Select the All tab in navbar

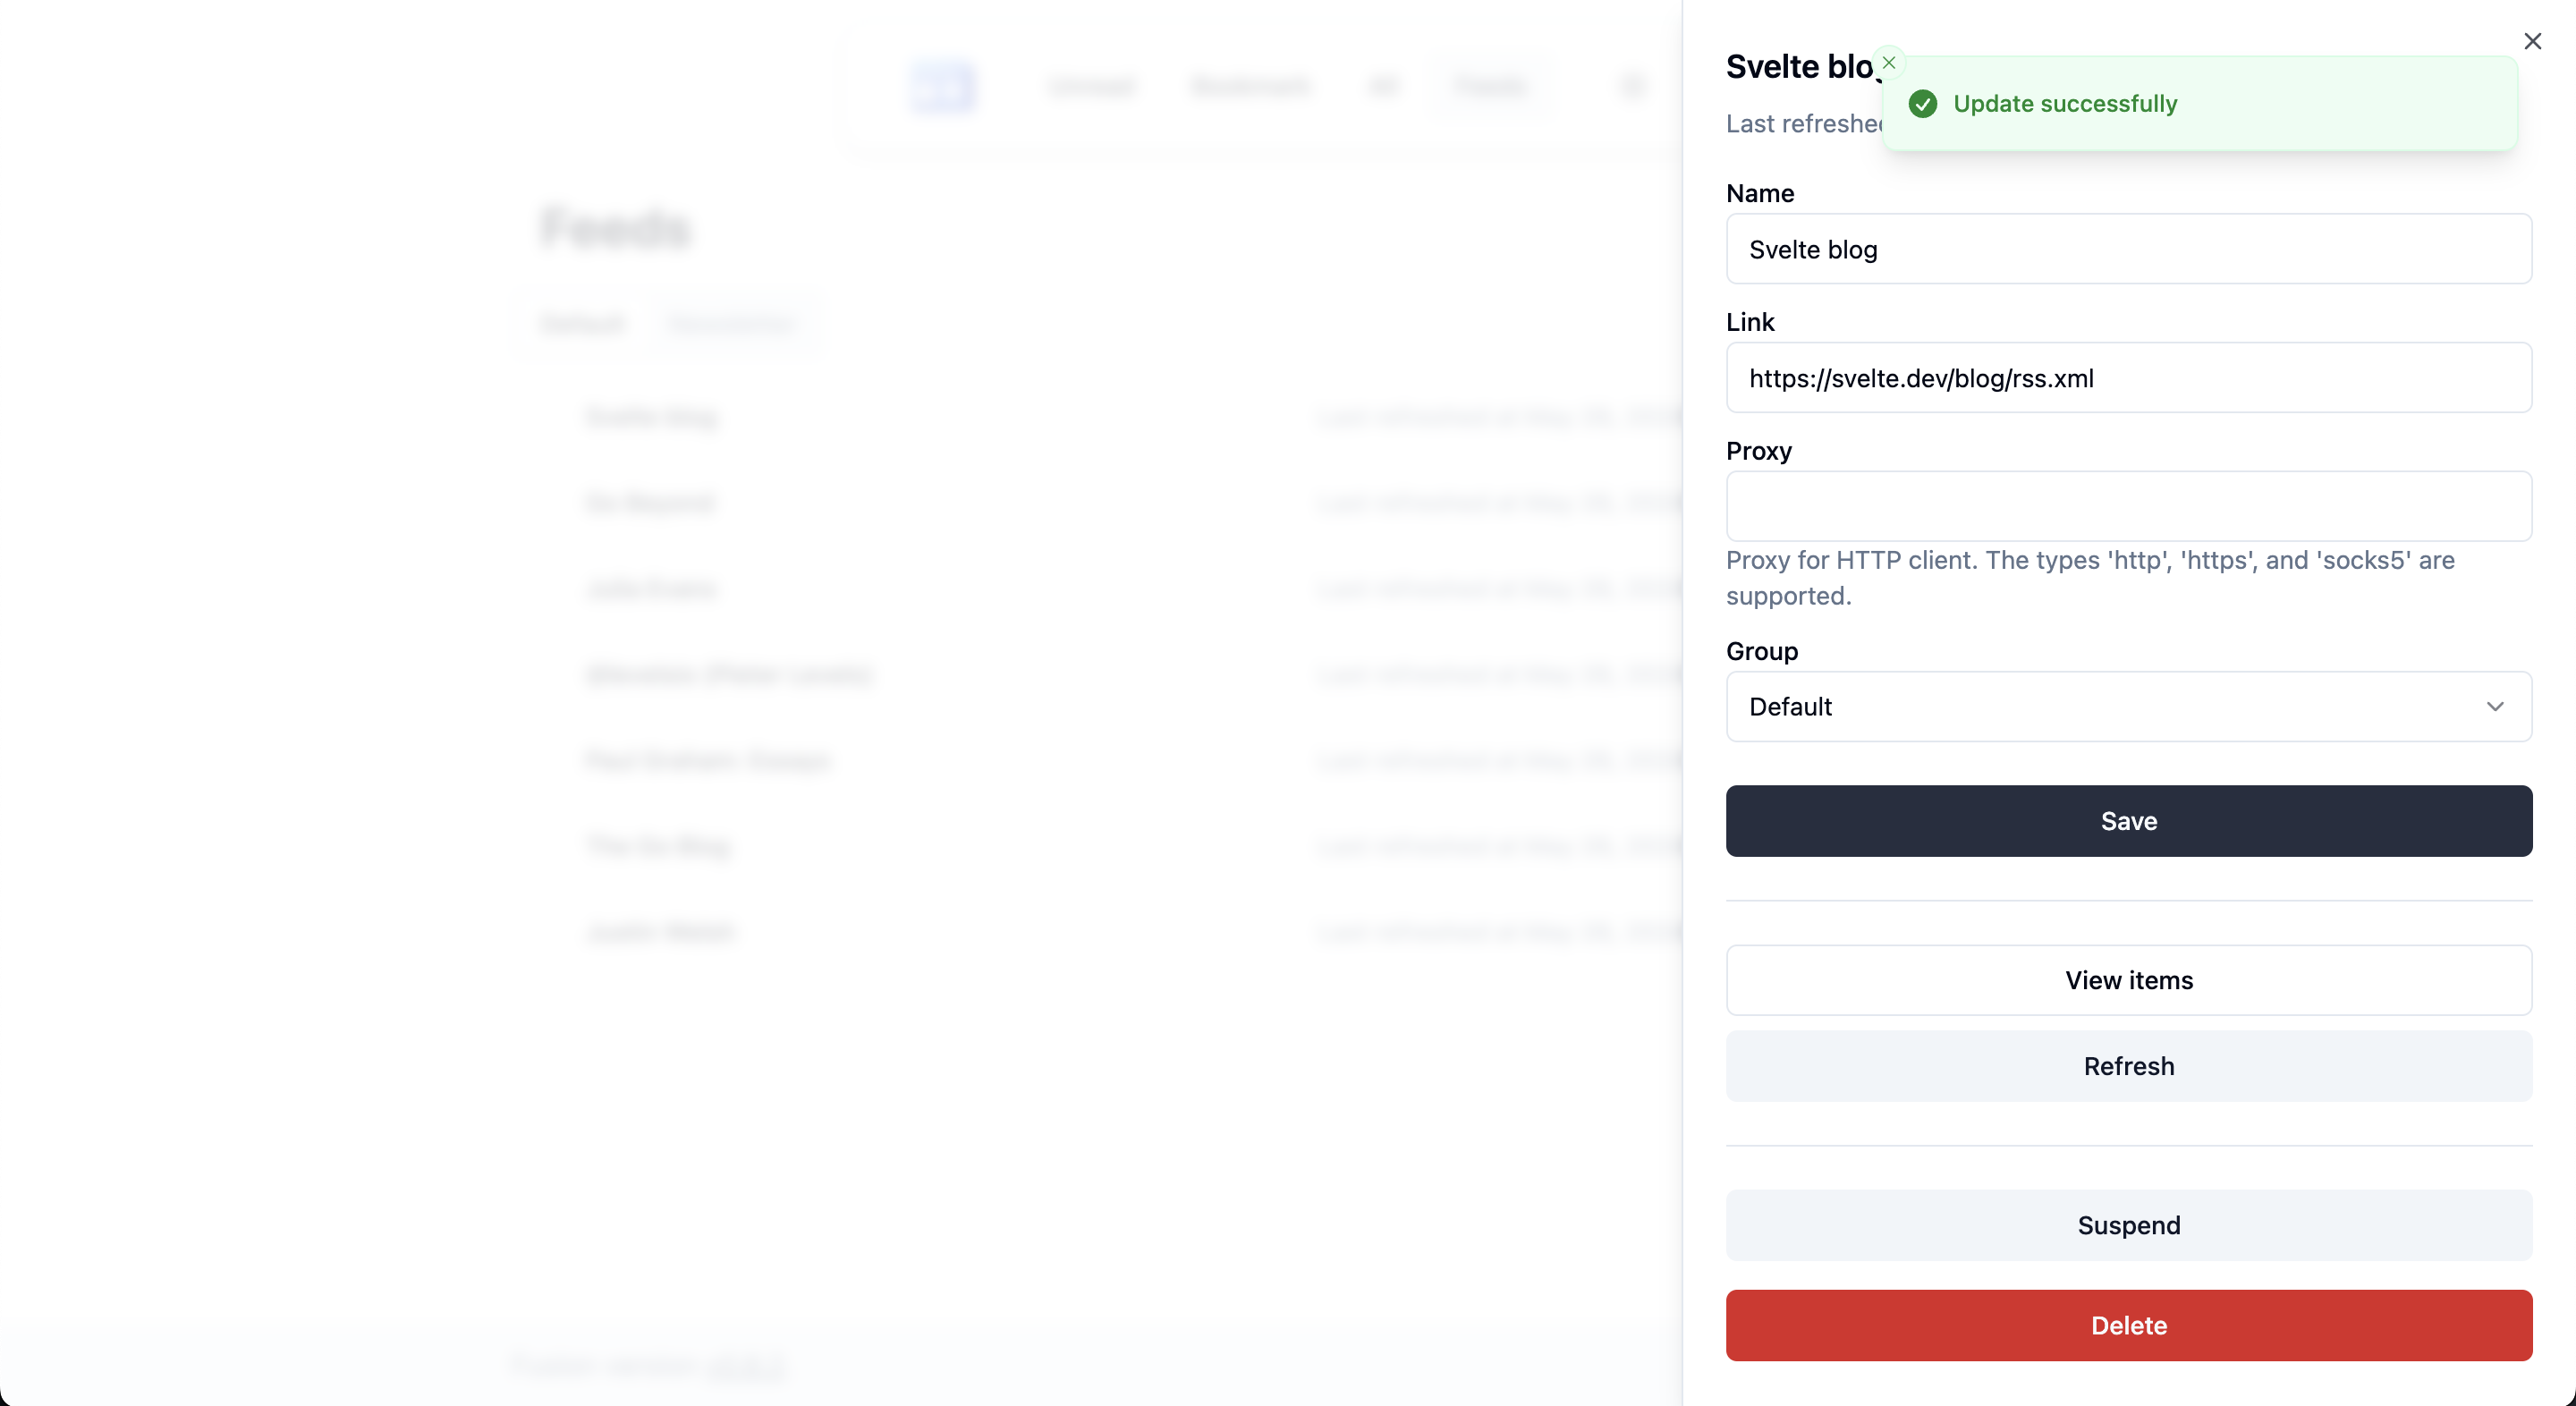click(1384, 87)
